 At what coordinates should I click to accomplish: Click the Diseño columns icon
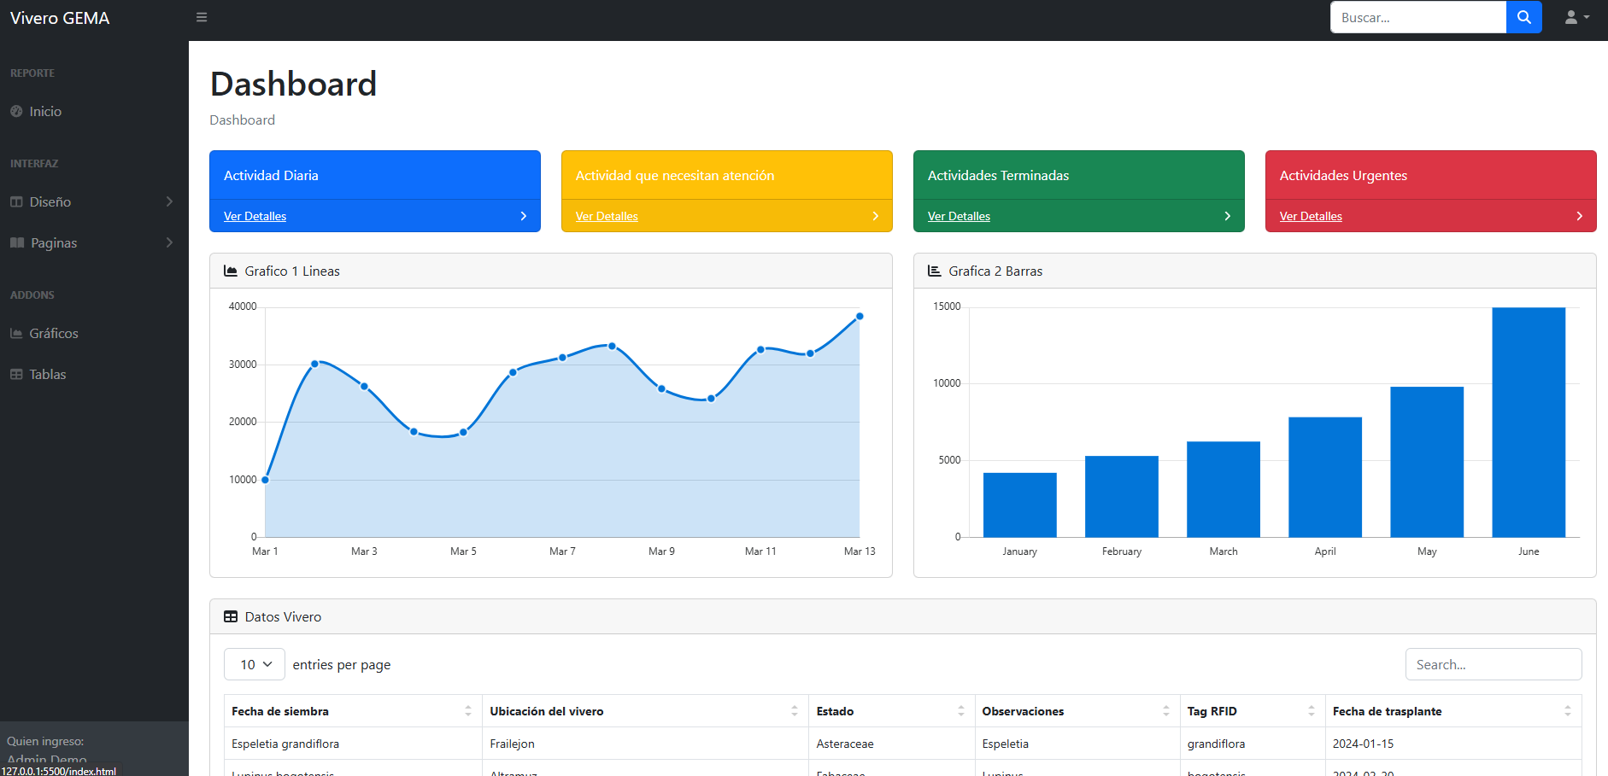pos(16,201)
